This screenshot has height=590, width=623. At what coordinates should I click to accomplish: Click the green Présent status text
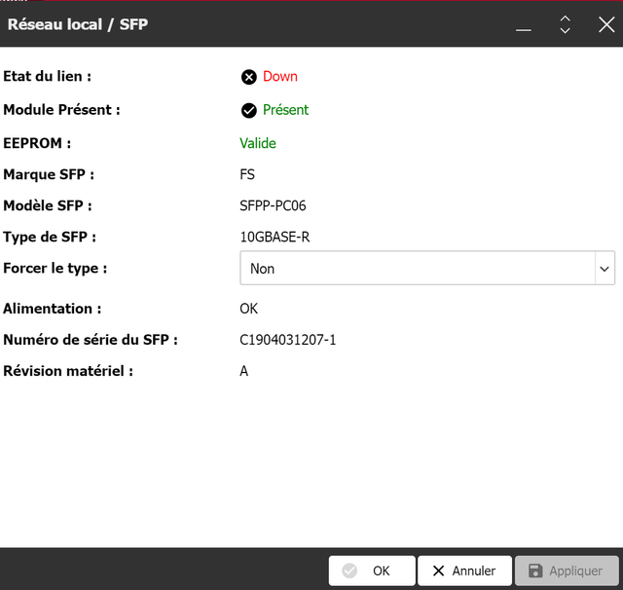pos(285,110)
